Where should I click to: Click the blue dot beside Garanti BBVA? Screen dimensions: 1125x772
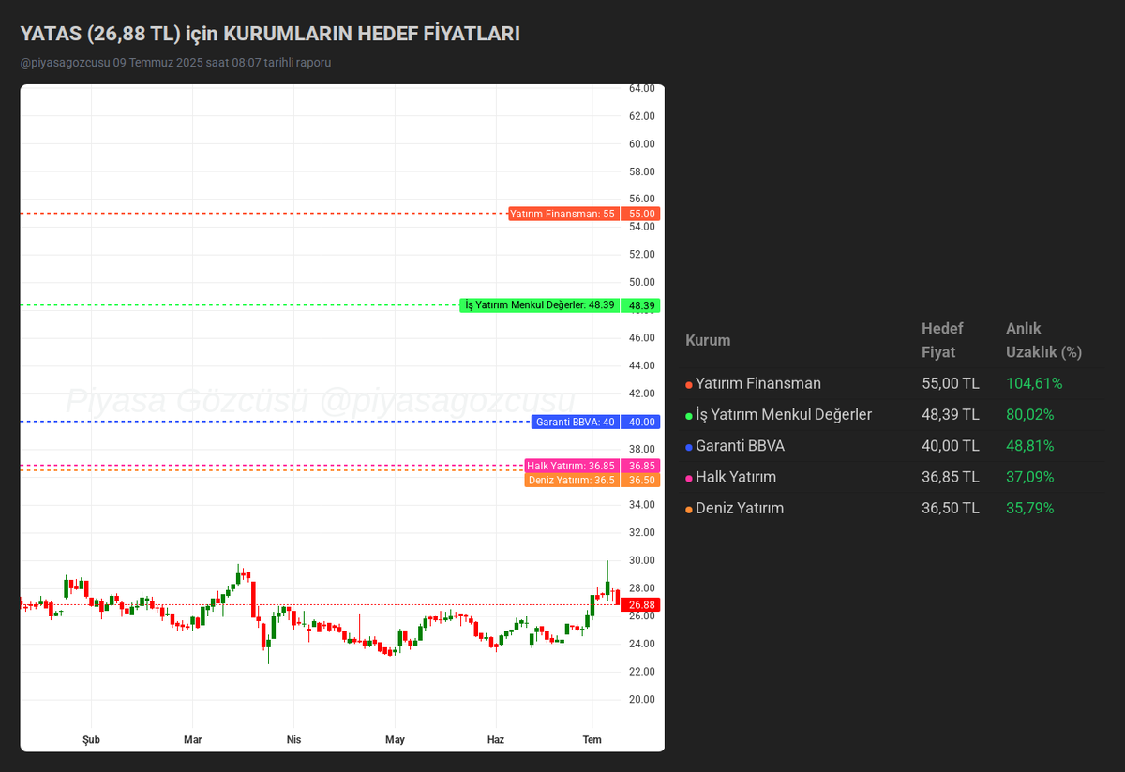(689, 447)
